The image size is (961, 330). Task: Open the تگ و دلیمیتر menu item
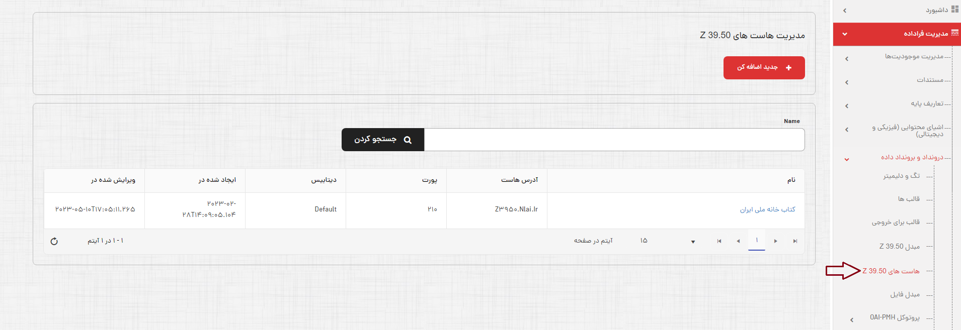pyautogui.click(x=901, y=176)
